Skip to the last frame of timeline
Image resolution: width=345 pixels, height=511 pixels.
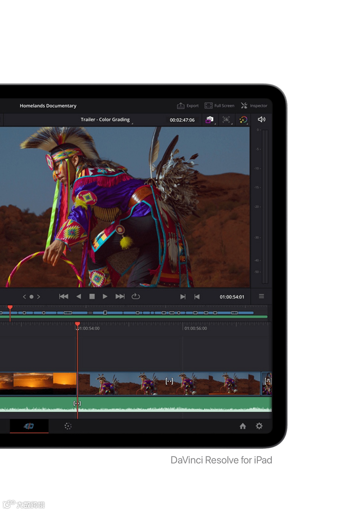tap(120, 297)
